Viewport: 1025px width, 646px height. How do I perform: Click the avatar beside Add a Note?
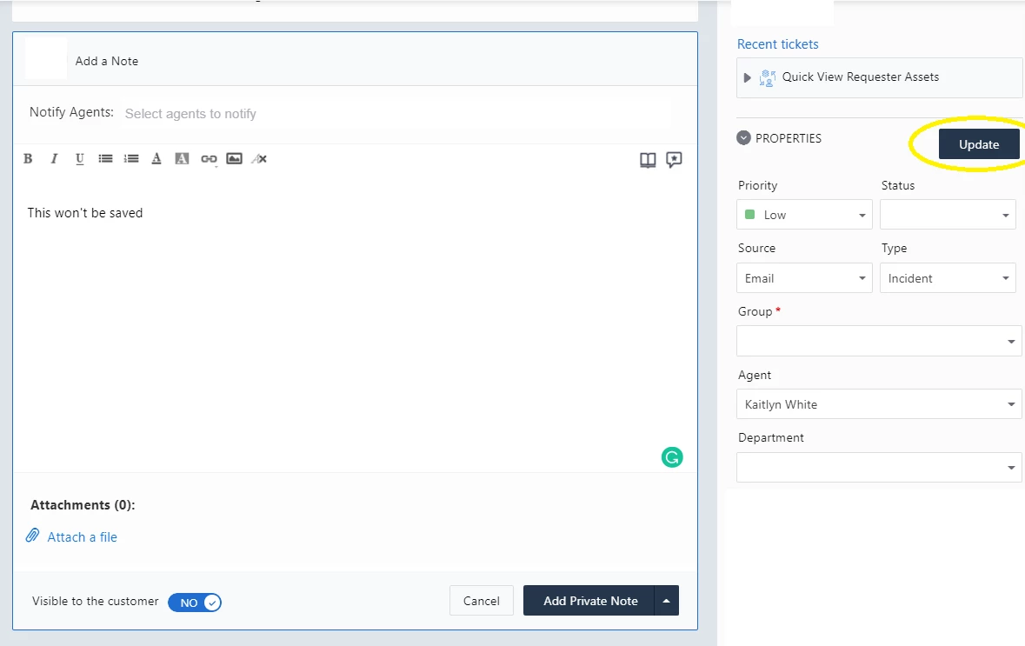(x=46, y=59)
